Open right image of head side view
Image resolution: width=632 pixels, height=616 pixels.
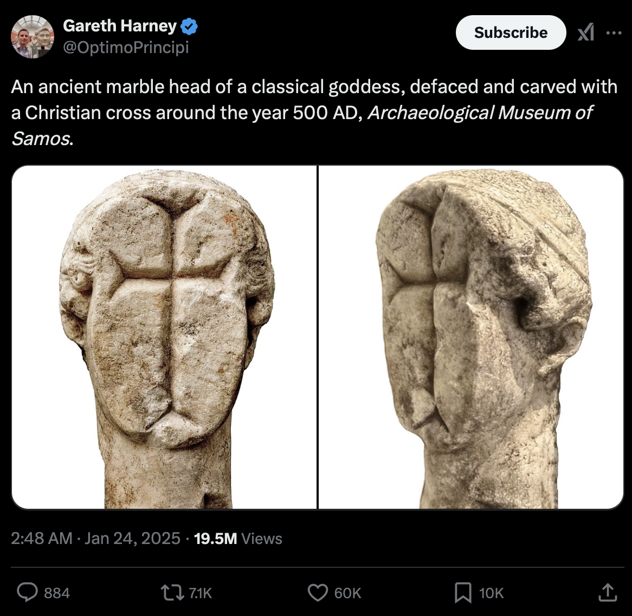point(471,337)
